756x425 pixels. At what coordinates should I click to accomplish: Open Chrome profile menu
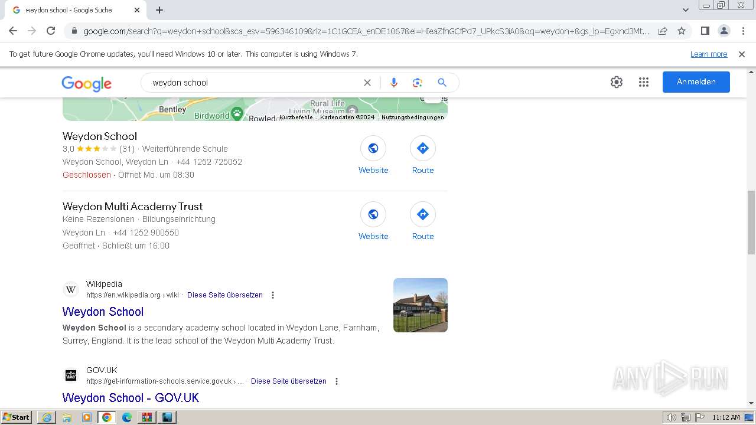[x=724, y=31]
